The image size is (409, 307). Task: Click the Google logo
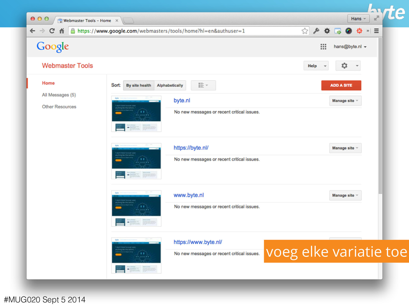tap(53, 47)
